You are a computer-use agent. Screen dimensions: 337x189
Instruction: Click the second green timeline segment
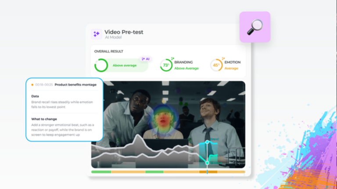154,172
